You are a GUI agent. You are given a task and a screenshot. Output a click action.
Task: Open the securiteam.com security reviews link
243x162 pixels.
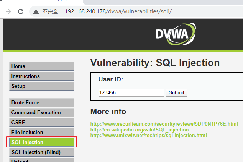164,124
